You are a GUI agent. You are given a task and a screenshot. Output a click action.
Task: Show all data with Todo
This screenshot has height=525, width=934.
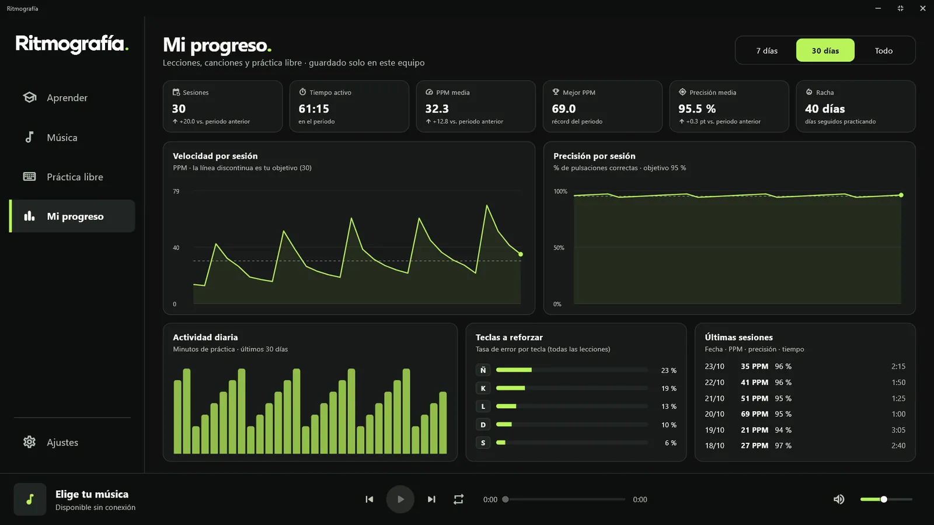pos(884,51)
